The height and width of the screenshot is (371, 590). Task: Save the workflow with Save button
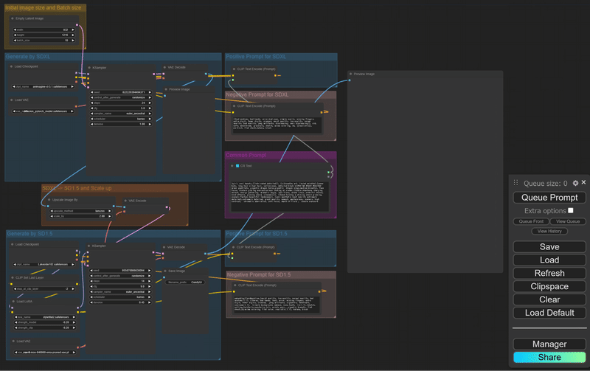click(x=549, y=247)
